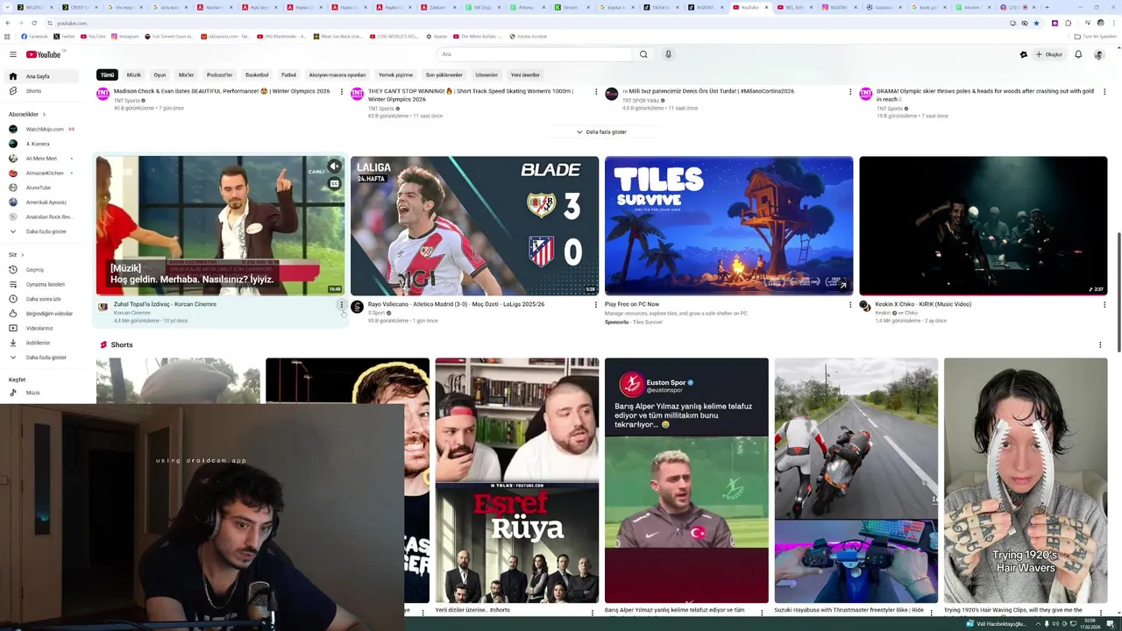Open Videolarınız in the sidebar
This screenshot has height=631, width=1122.
[43, 328]
